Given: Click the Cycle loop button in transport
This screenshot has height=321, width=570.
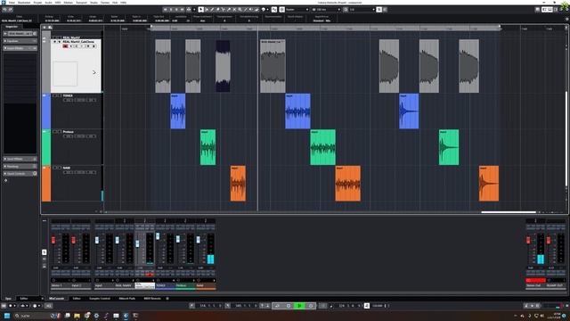Looking at the screenshot, I should (277, 306).
